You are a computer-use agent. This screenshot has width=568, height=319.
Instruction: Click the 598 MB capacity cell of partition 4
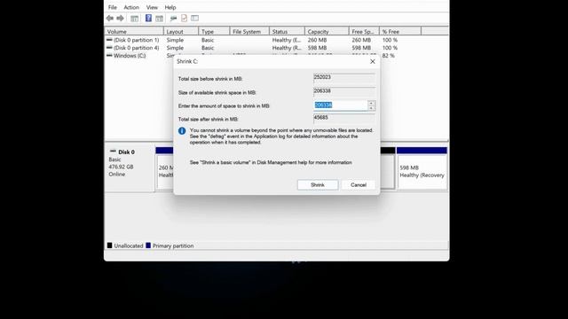coord(317,48)
